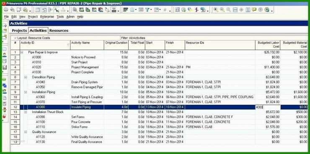Select the Activities tab
This screenshot has height=154, width=310.
point(38,30)
